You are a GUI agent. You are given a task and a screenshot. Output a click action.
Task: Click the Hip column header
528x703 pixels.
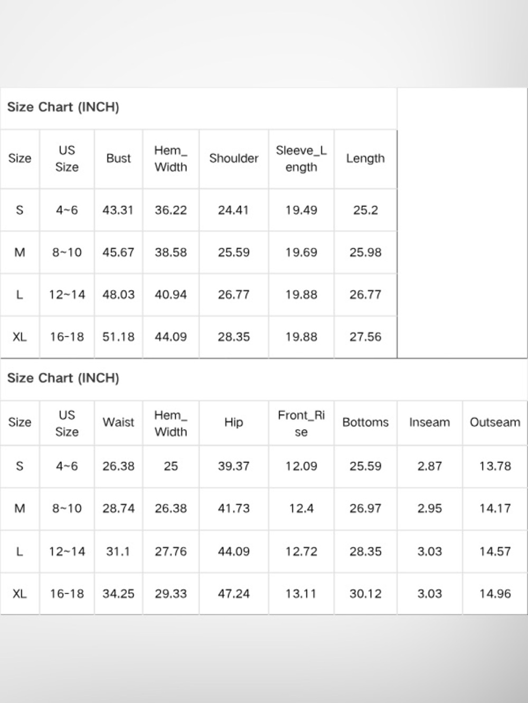[x=233, y=422]
